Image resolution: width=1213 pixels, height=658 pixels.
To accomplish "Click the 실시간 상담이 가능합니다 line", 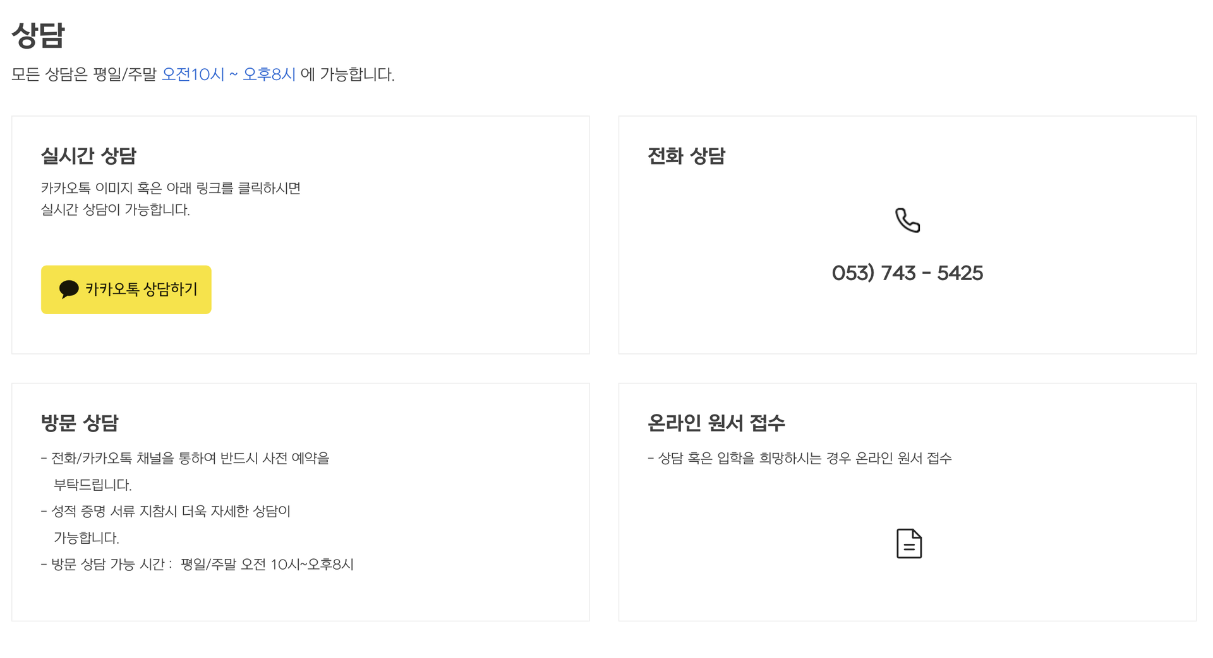I will (x=116, y=209).
